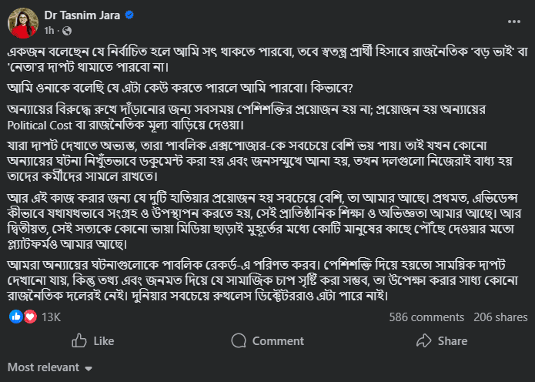The image size is (535, 382).
Task: Open the 586 comments link
Action: click(426, 317)
